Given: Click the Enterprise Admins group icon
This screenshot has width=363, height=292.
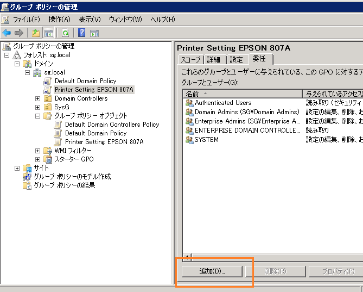Looking at the screenshot, I should (189, 121).
